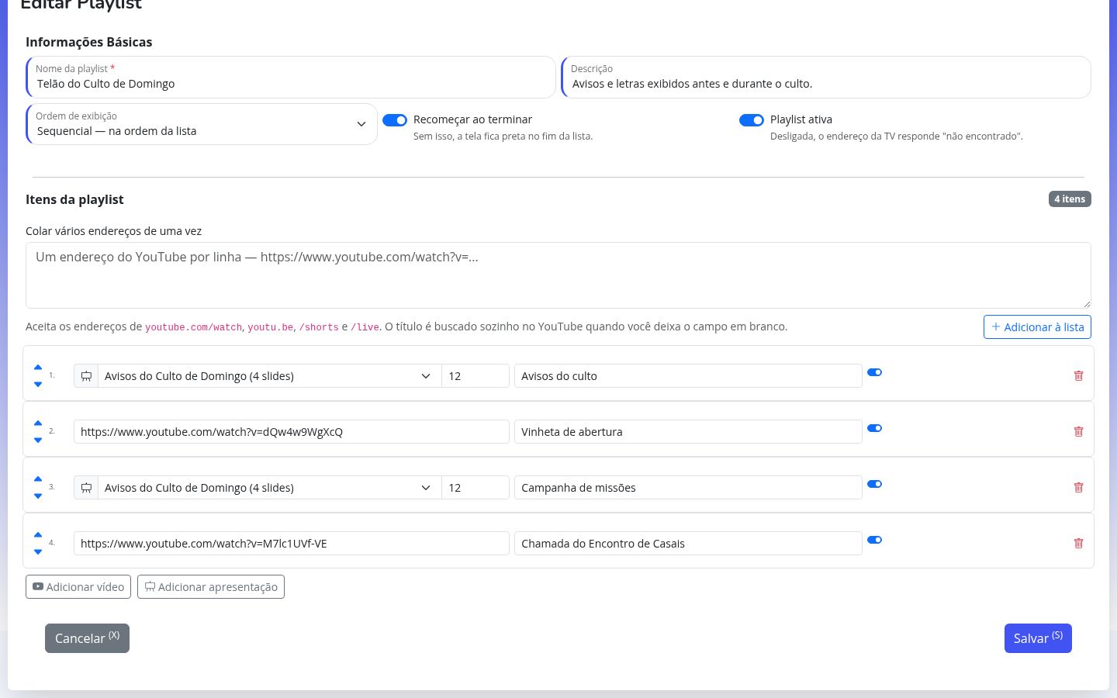Click 'Colar vários endereços de uma vez' label
The image size is (1117, 698).
coord(113,231)
